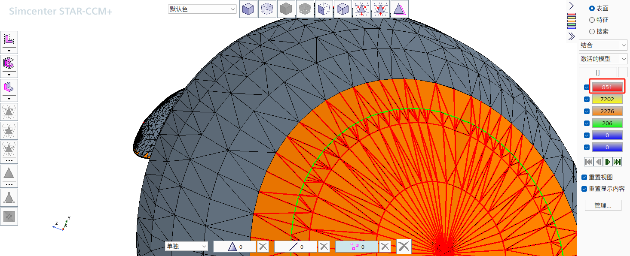630x256 pixels.
Task: Select the 特征 radio button
Action: click(x=592, y=20)
